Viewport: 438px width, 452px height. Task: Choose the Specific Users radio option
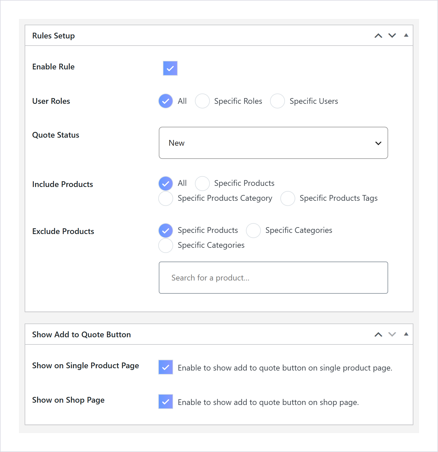(277, 101)
